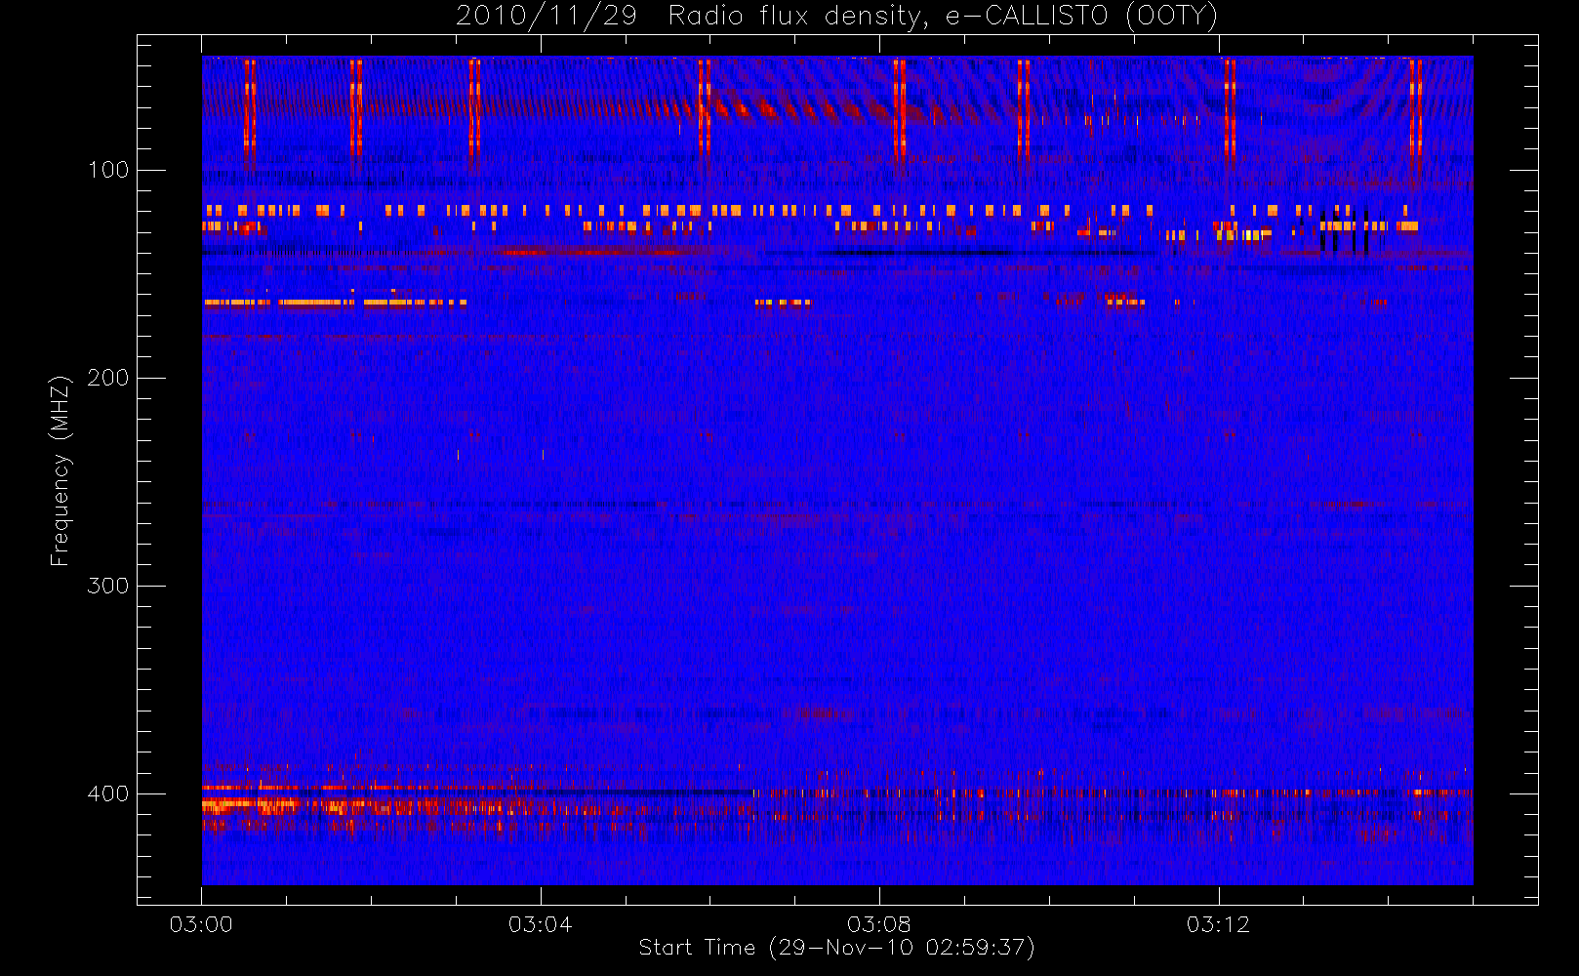This screenshot has height=976, width=1579.
Task: Click the "Start Time (29-Nov-10 02:59:37)" label
Action: 836,948
